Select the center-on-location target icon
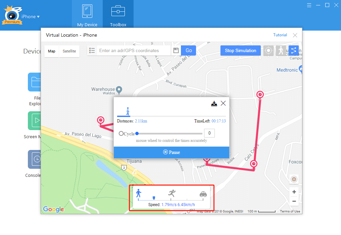341x235 pixels. pos(269,50)
